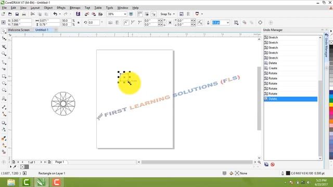Image resolution: width=333 pixels, height=187 pixels.
Task: Select the Polygon tool
Action: pos(4,90)
